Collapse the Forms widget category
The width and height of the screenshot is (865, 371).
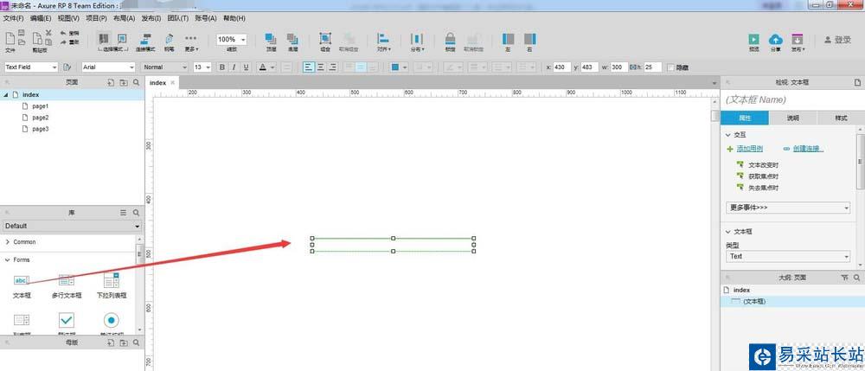(x=7, y=259)
